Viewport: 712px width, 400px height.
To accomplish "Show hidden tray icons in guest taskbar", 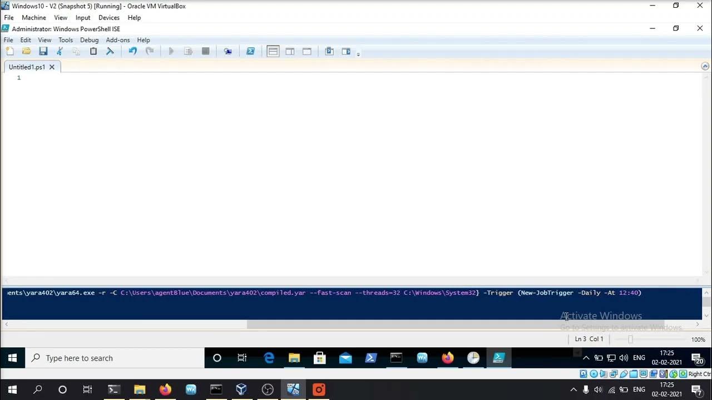I will tap(586, 358).
